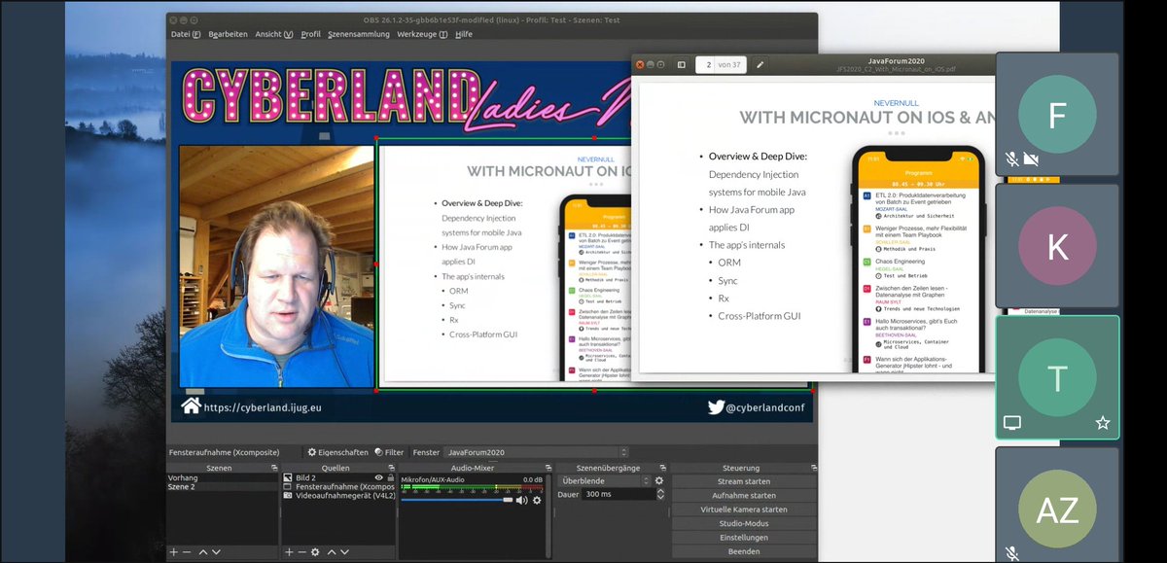Click the 0.0 dB level readout
The width and height of the screenshot is (1167, 563).
pyautogui.click(x=532, y=479)
